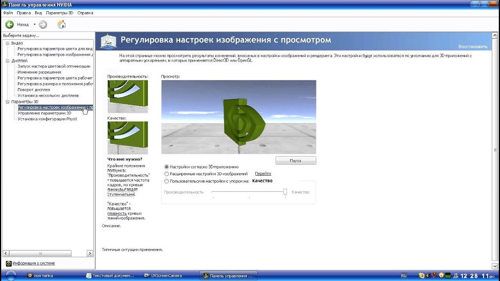Click the Пауза button
Viewport: 500px width, 281px height.
click(x=296, y=161)
